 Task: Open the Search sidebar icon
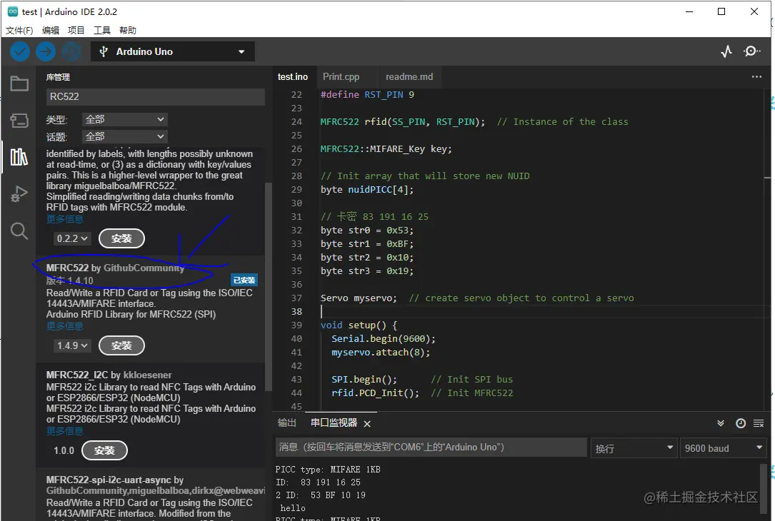(19, 231)
